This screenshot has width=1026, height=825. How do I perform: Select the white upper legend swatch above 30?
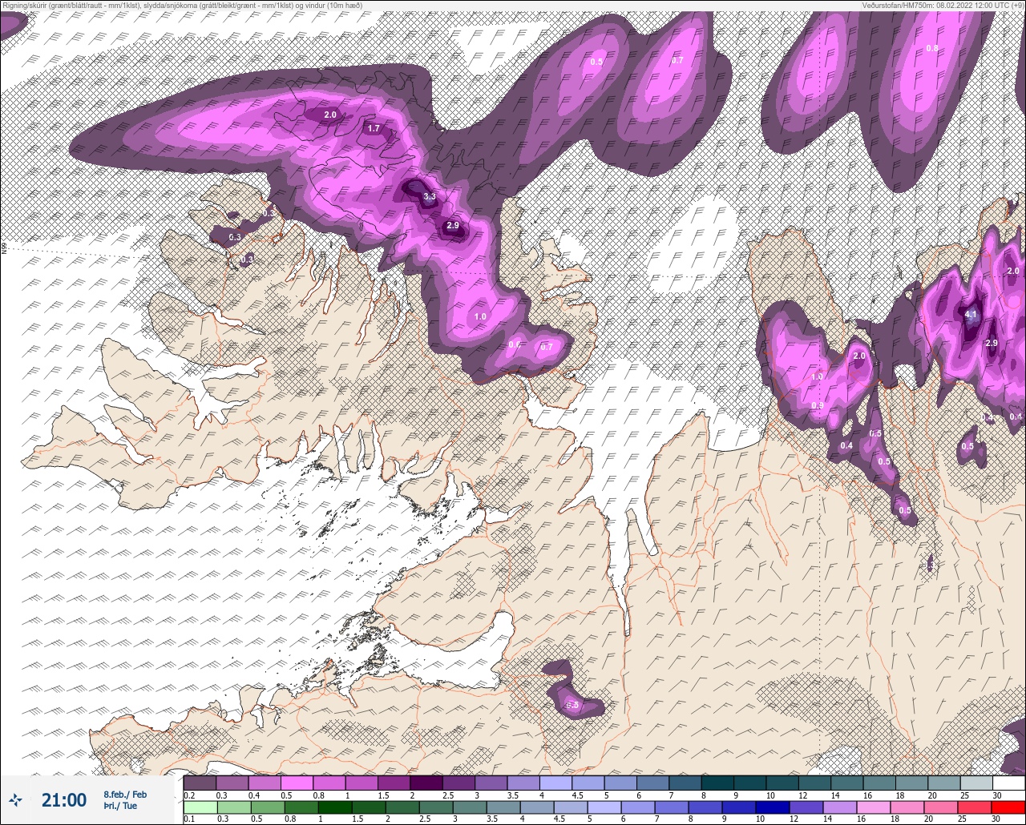(x=1008, y=783)
